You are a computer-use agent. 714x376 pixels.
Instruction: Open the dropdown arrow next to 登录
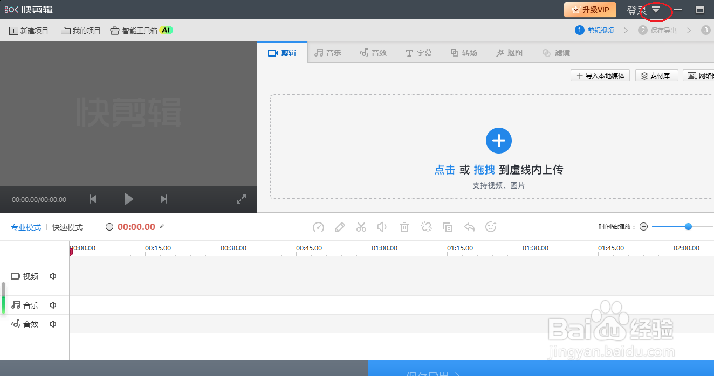pyautogui.click(x=656, y=10)
